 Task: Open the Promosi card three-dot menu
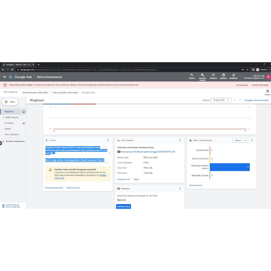coord(108,140)
